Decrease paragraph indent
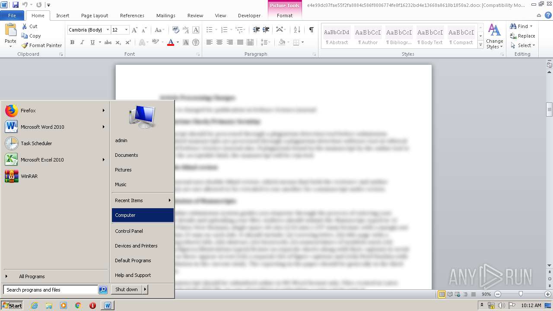This screenshot has height=311, width=553. click(256, 30)
